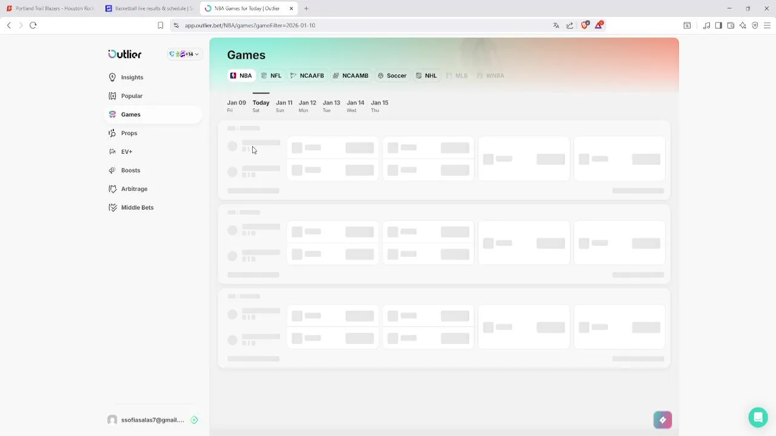Screen dimensions: 776x436
Task: Open the ssofiasalas7 account menu
Action: pyautogui.click(x=152, y=420)
